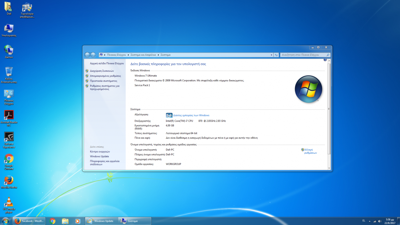This screenshot has height=225, width=400.
Task: Show hidden system tray icons
Action: [370, 221]
